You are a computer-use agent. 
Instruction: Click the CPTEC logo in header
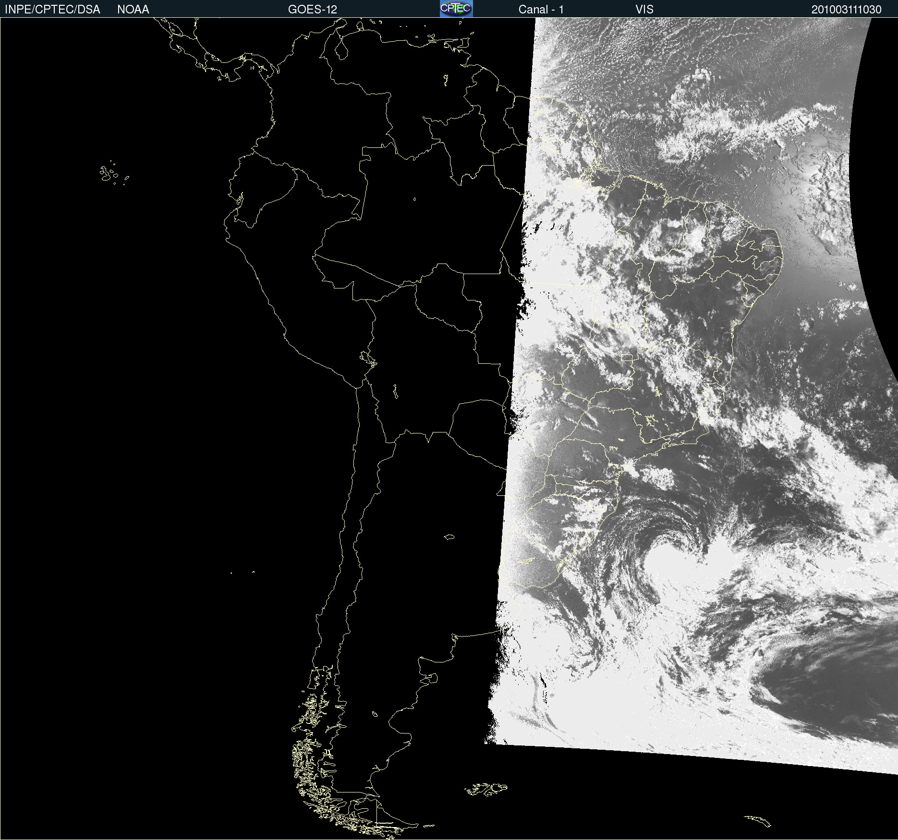click(456, 9)
